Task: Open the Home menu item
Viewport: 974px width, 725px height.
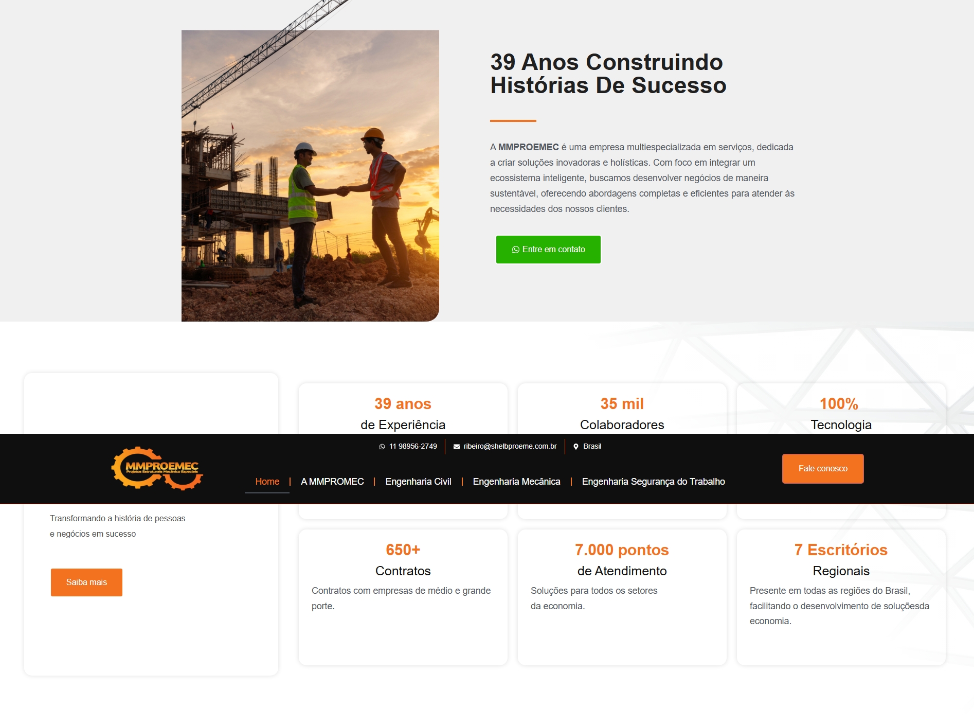Action: [x=267, y=482]
